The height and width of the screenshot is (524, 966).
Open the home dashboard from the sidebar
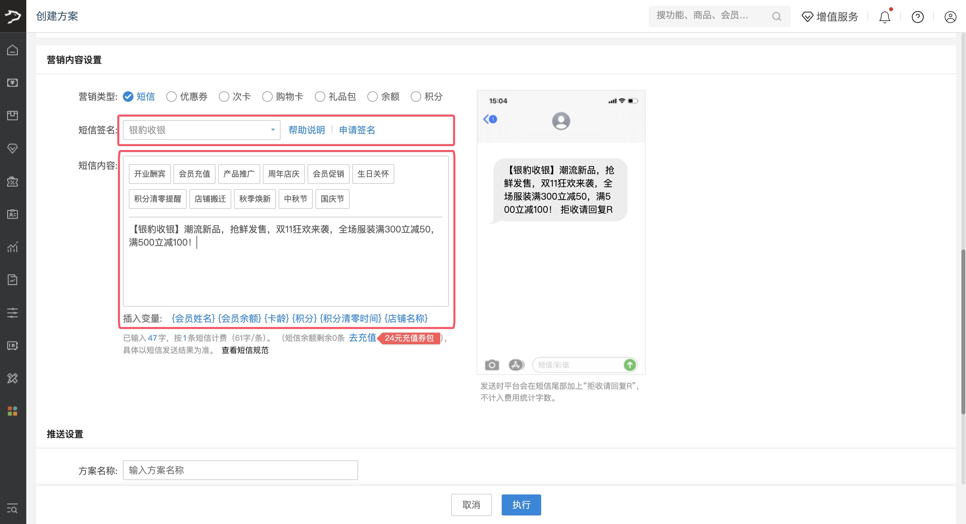[13, 50]
